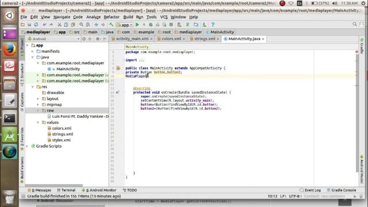Open the Android Monitor tool window
Screen dimensions: 368x207
click(x=99, y=190)
